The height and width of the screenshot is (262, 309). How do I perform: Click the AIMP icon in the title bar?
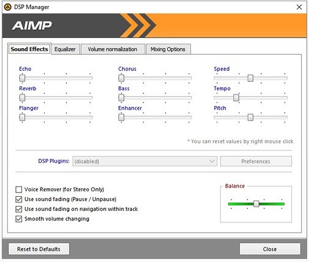click(x=8, y=7)
